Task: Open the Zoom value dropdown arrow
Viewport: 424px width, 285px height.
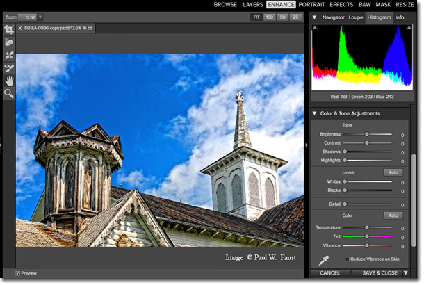Action: point(40,17)
